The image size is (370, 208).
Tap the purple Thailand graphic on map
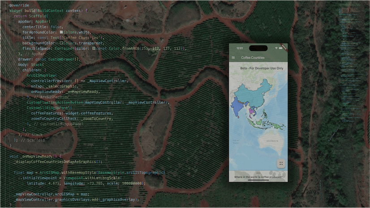coord(250,110)
